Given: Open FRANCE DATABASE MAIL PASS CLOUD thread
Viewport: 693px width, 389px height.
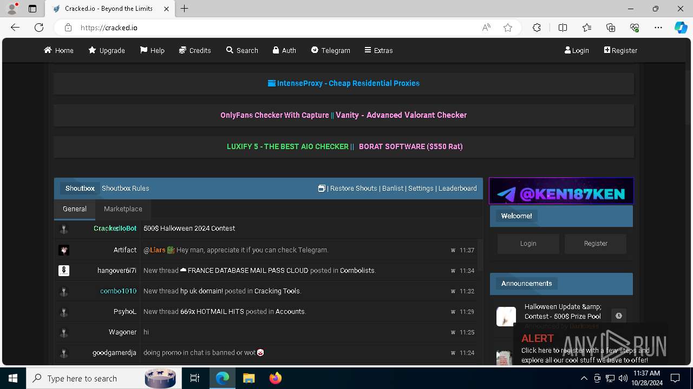Looking at the screenshot, I should [x=244, y=271].
